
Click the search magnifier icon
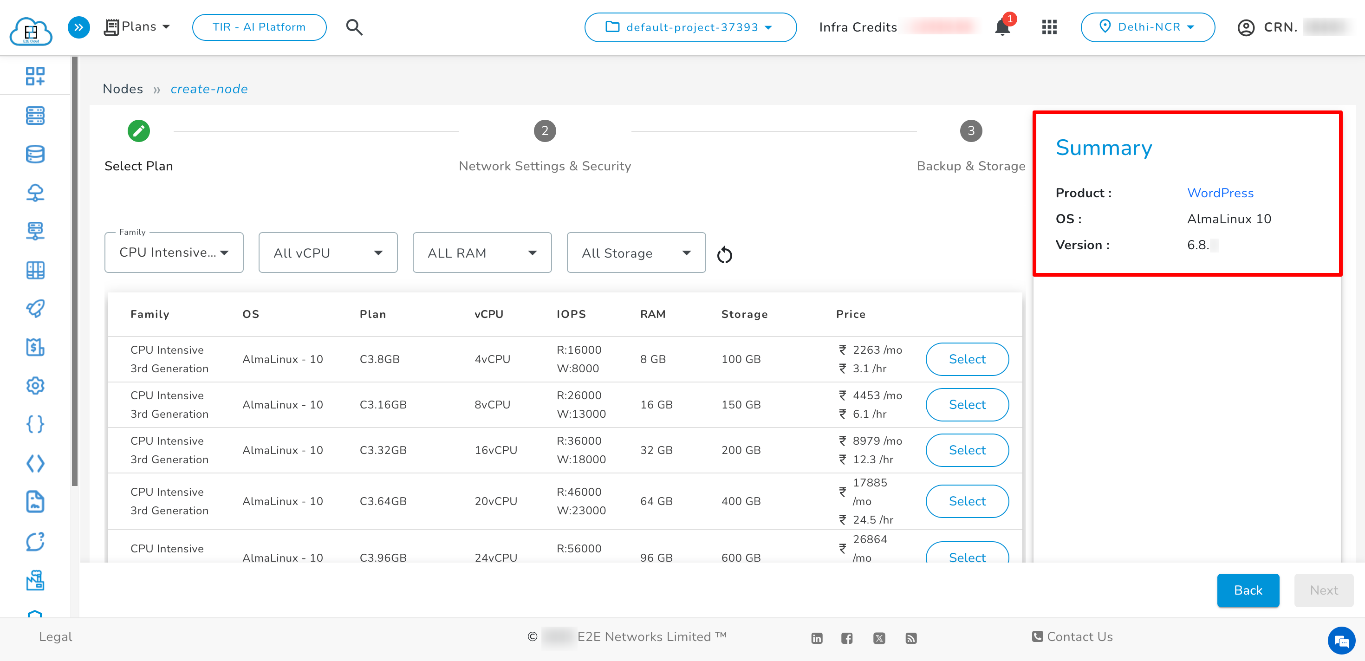[354, 27]
